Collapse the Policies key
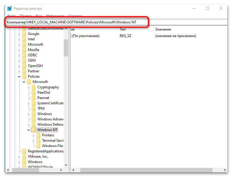The width and height of the screenshot is (232, 177). pyautogui.click(x=19, y=77)
